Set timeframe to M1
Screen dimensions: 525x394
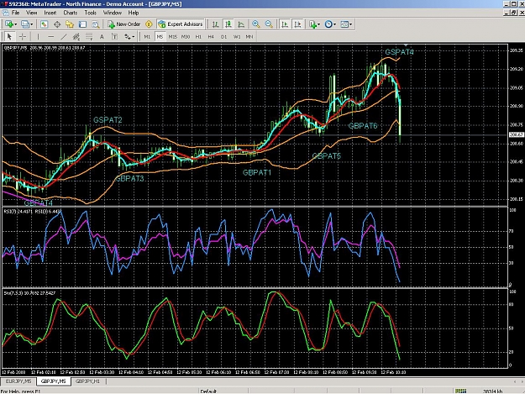pos(147,36)
